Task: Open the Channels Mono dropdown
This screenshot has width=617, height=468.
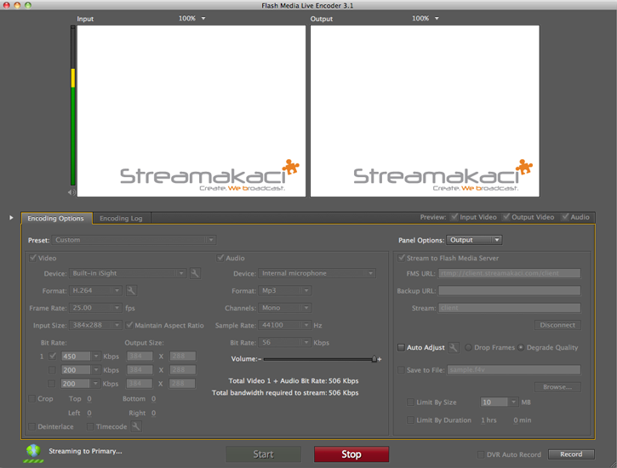Action: pyautogui.click(x=285, y=308)
